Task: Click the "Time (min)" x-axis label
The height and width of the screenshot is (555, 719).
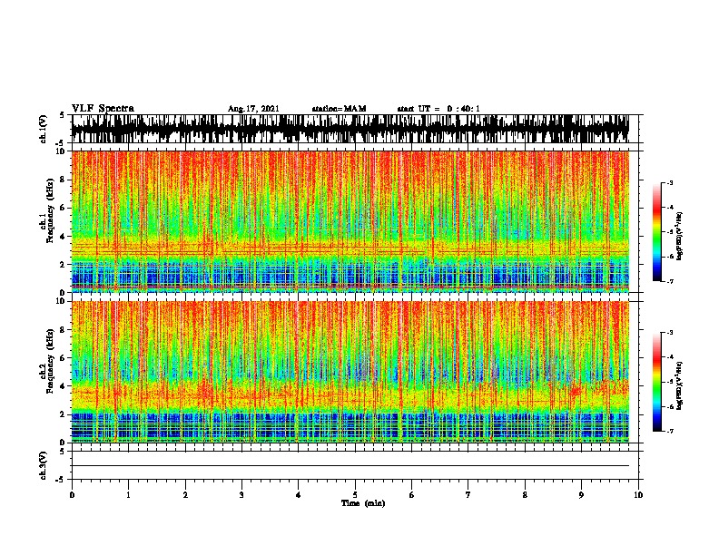Action: (x=363, y=503)
